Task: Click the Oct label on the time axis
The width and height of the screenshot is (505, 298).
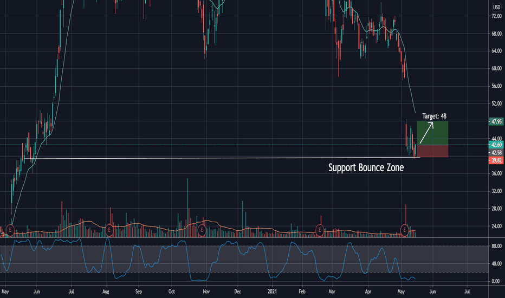Action: 172,291
